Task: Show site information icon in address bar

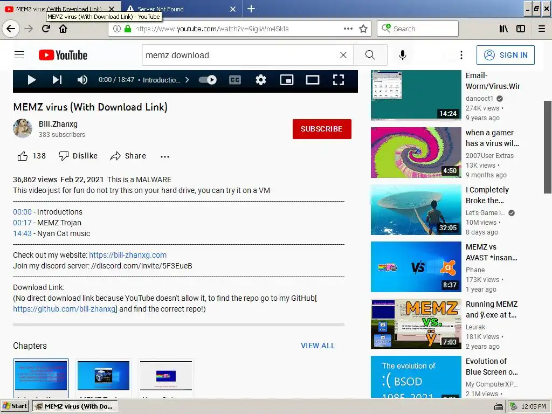Action: pyautogui.click(x=117, y=29)
